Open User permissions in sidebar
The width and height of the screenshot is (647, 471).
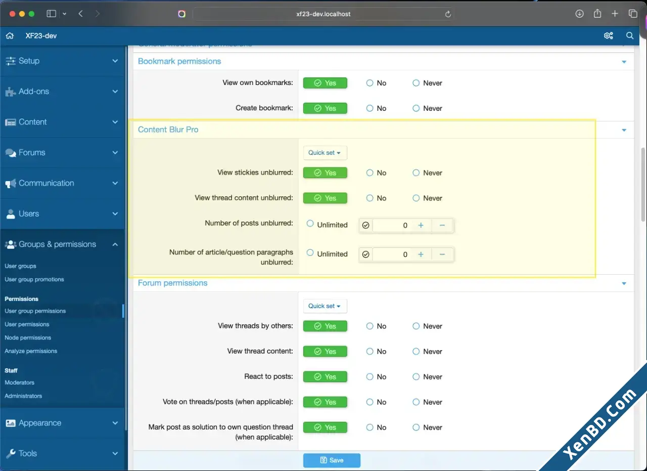(27, 324)
